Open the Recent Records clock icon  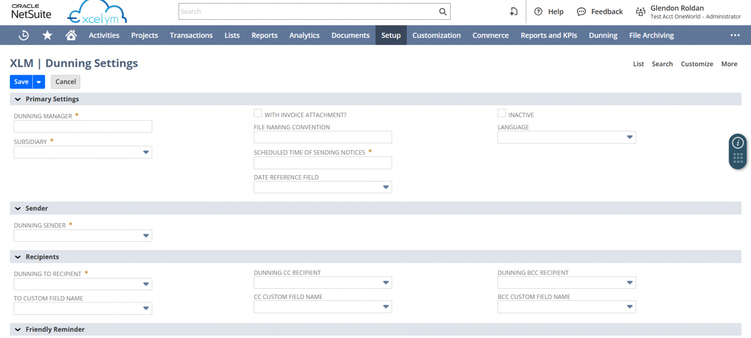click(x=23, y=35)
